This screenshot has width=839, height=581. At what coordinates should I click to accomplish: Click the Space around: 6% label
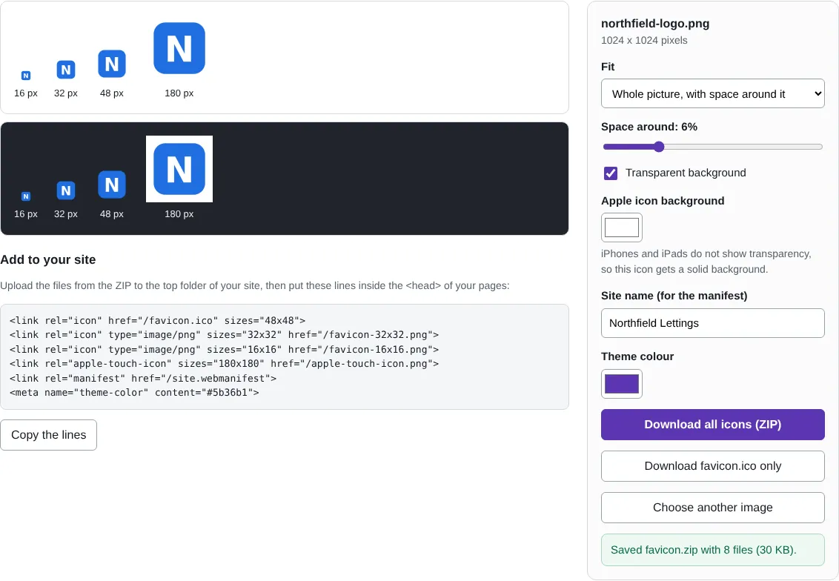tap(649, 127)
